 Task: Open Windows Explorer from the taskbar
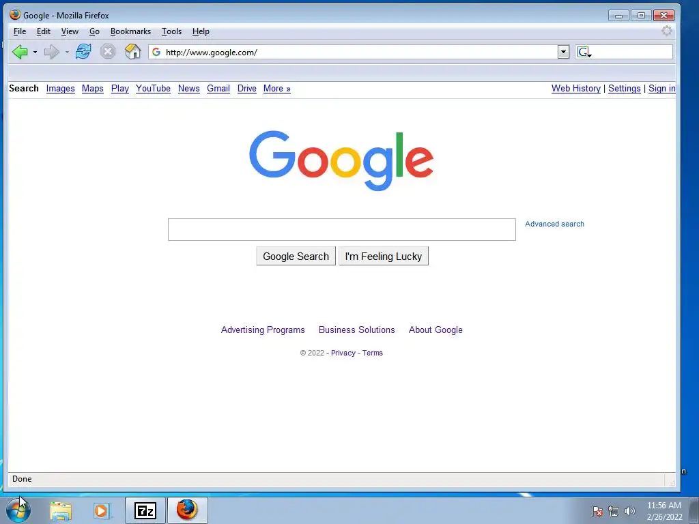pos(61,510)
